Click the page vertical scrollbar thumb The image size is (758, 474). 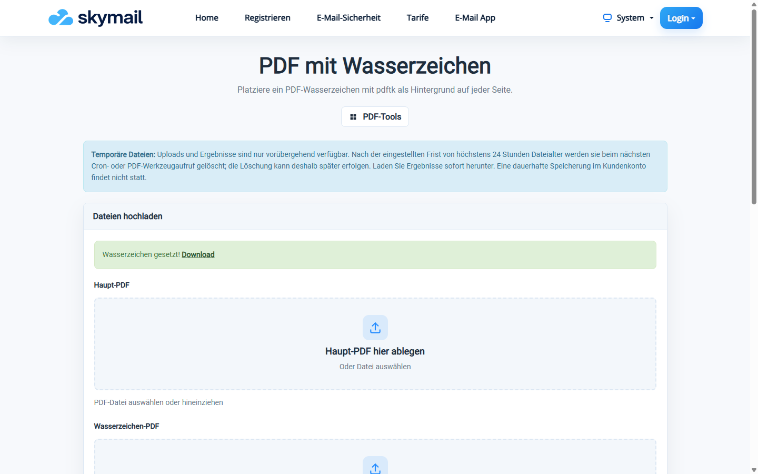pyautogui.click(x=754, y=106)
